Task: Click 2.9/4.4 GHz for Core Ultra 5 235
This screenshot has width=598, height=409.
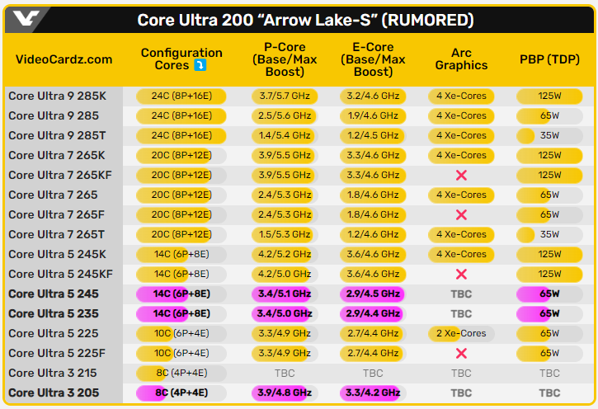Action: pos(373,313)
